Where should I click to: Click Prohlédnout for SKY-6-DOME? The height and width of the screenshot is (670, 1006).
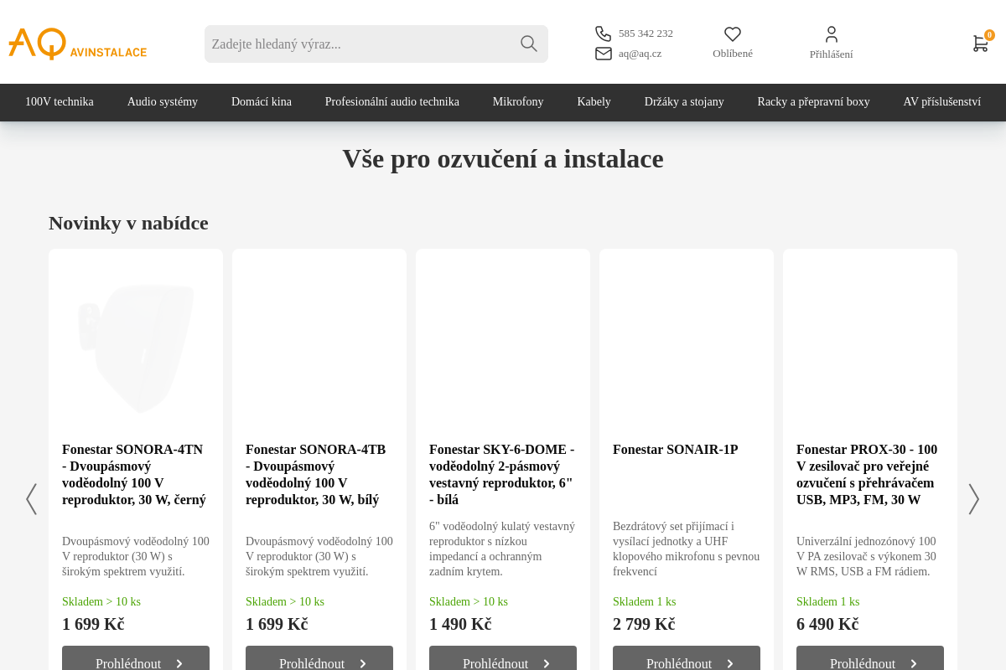[x=503, y=660]
